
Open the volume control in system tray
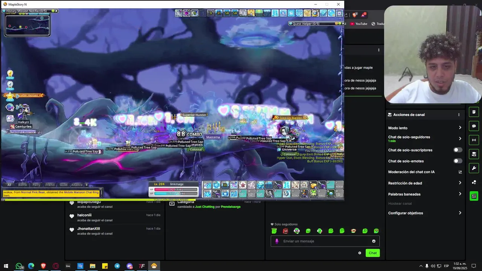click(x=433, y=266)
